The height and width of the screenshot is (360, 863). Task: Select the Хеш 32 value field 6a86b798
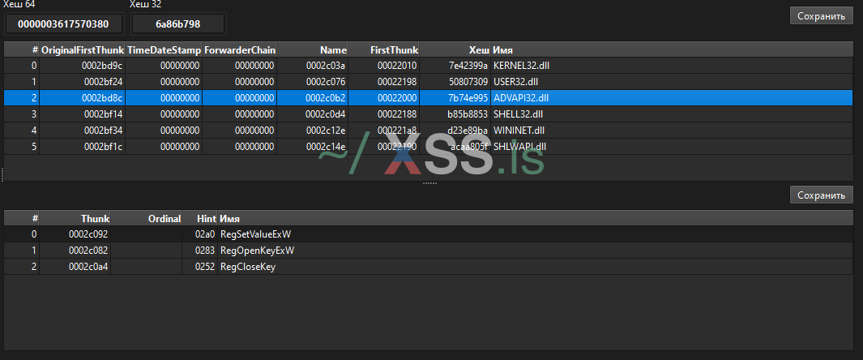coord(177,24)
